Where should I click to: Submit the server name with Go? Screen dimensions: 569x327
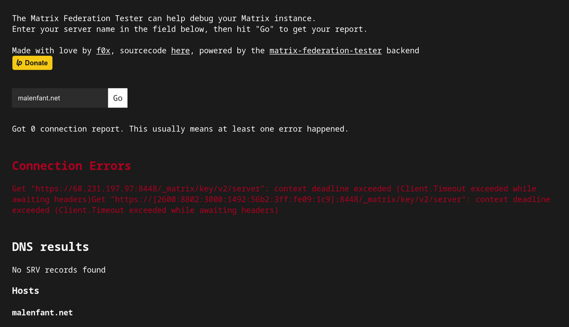118,98
